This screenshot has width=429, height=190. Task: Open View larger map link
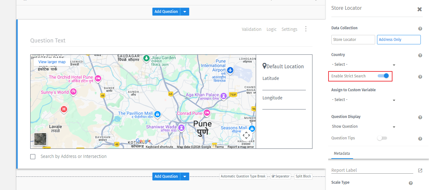coord(52,62)
